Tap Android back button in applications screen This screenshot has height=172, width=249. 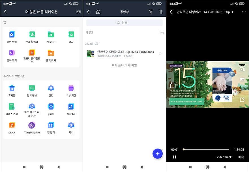pyautogui.click(x=59, y=167)
